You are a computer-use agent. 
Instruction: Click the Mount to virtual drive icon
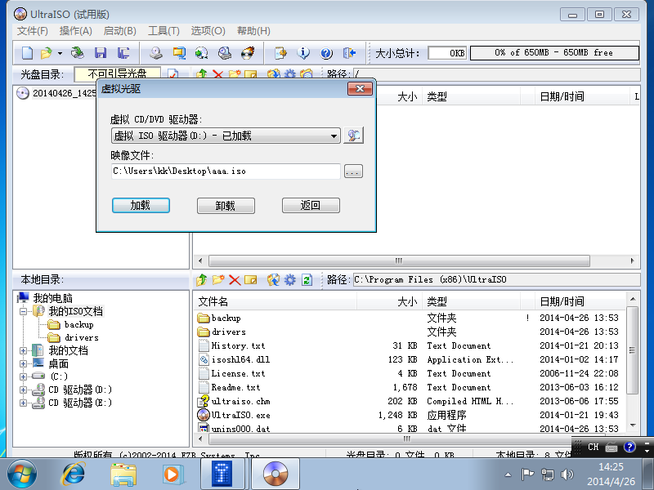pyautogui.click(x=225, y=53)
